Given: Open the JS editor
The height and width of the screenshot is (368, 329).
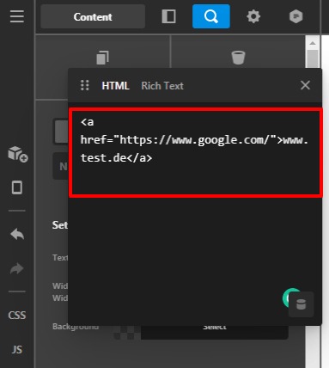Looking at the screenshot, I should point(17,350).
